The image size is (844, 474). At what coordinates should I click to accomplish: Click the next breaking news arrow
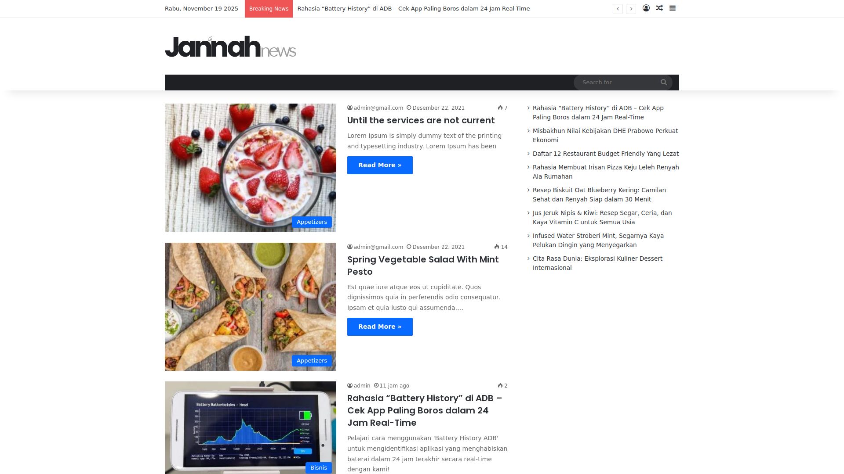(631, 9)
